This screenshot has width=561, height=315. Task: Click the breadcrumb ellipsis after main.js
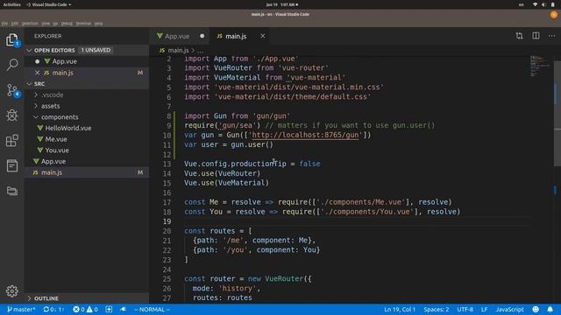pyautogui.click(x=200, y=51)
